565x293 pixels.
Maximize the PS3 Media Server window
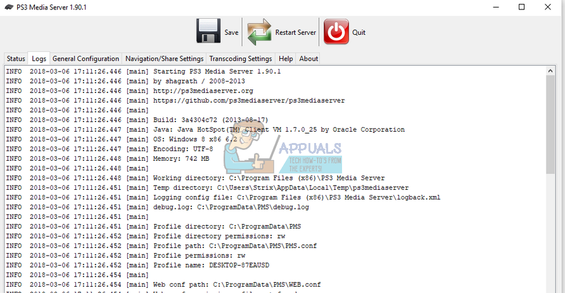[x=521, y=7]
